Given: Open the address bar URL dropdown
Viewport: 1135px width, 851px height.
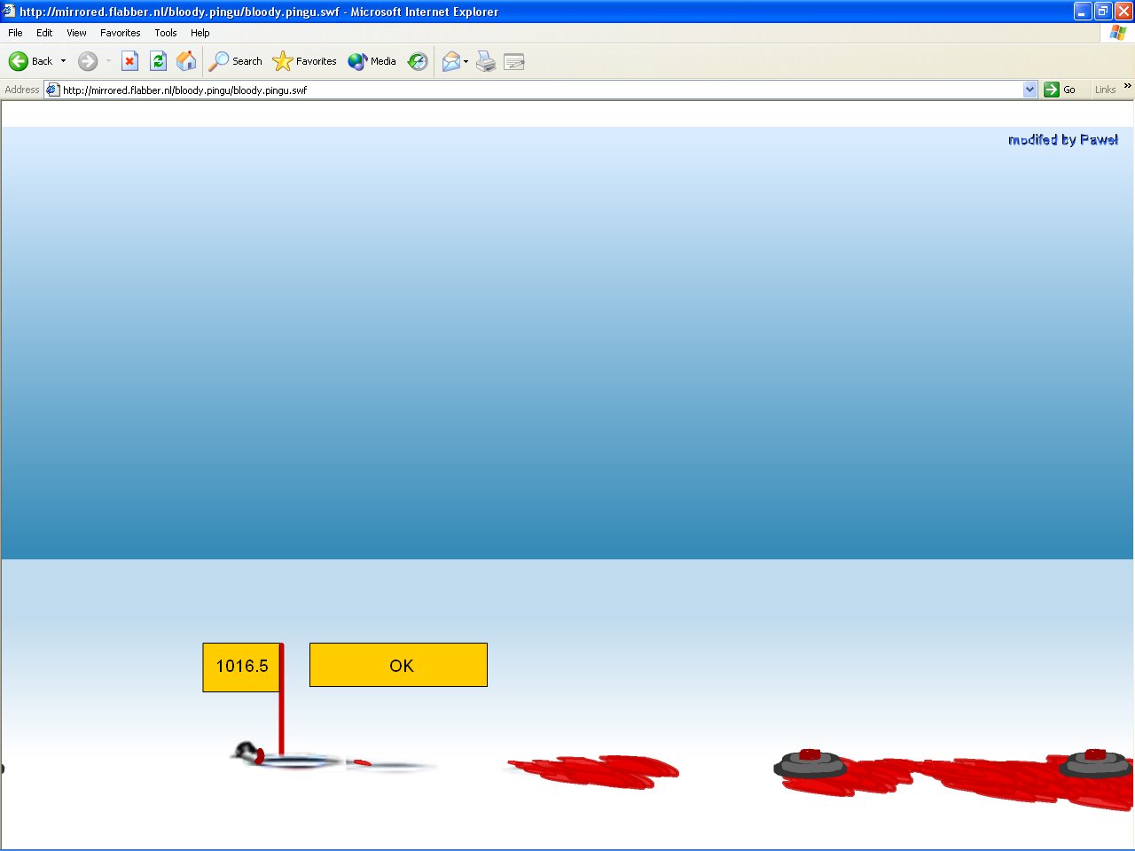Looking at the screenshot, I should [1029, 90].
